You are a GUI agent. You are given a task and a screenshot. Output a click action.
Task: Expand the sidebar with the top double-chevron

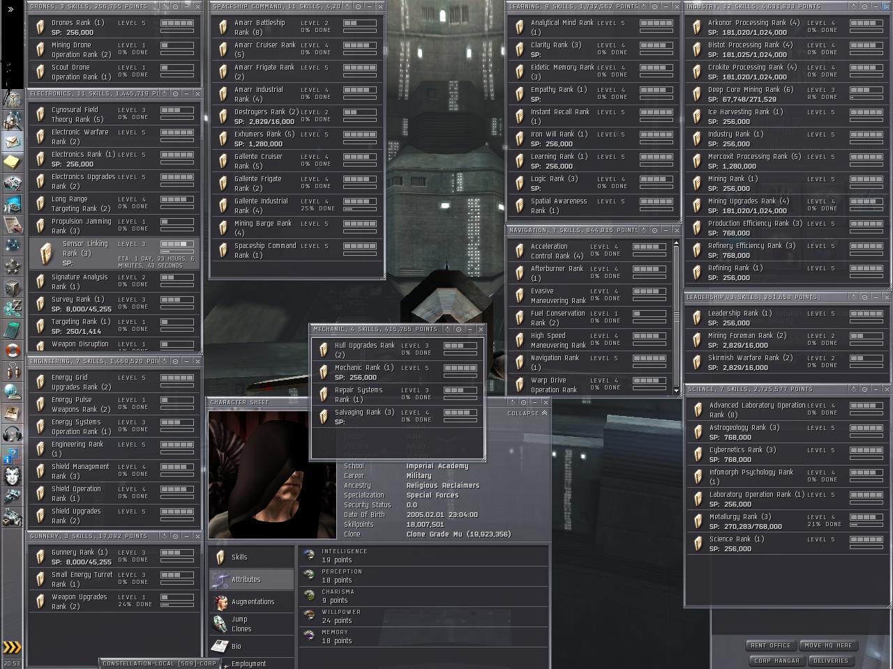[10, 10]
